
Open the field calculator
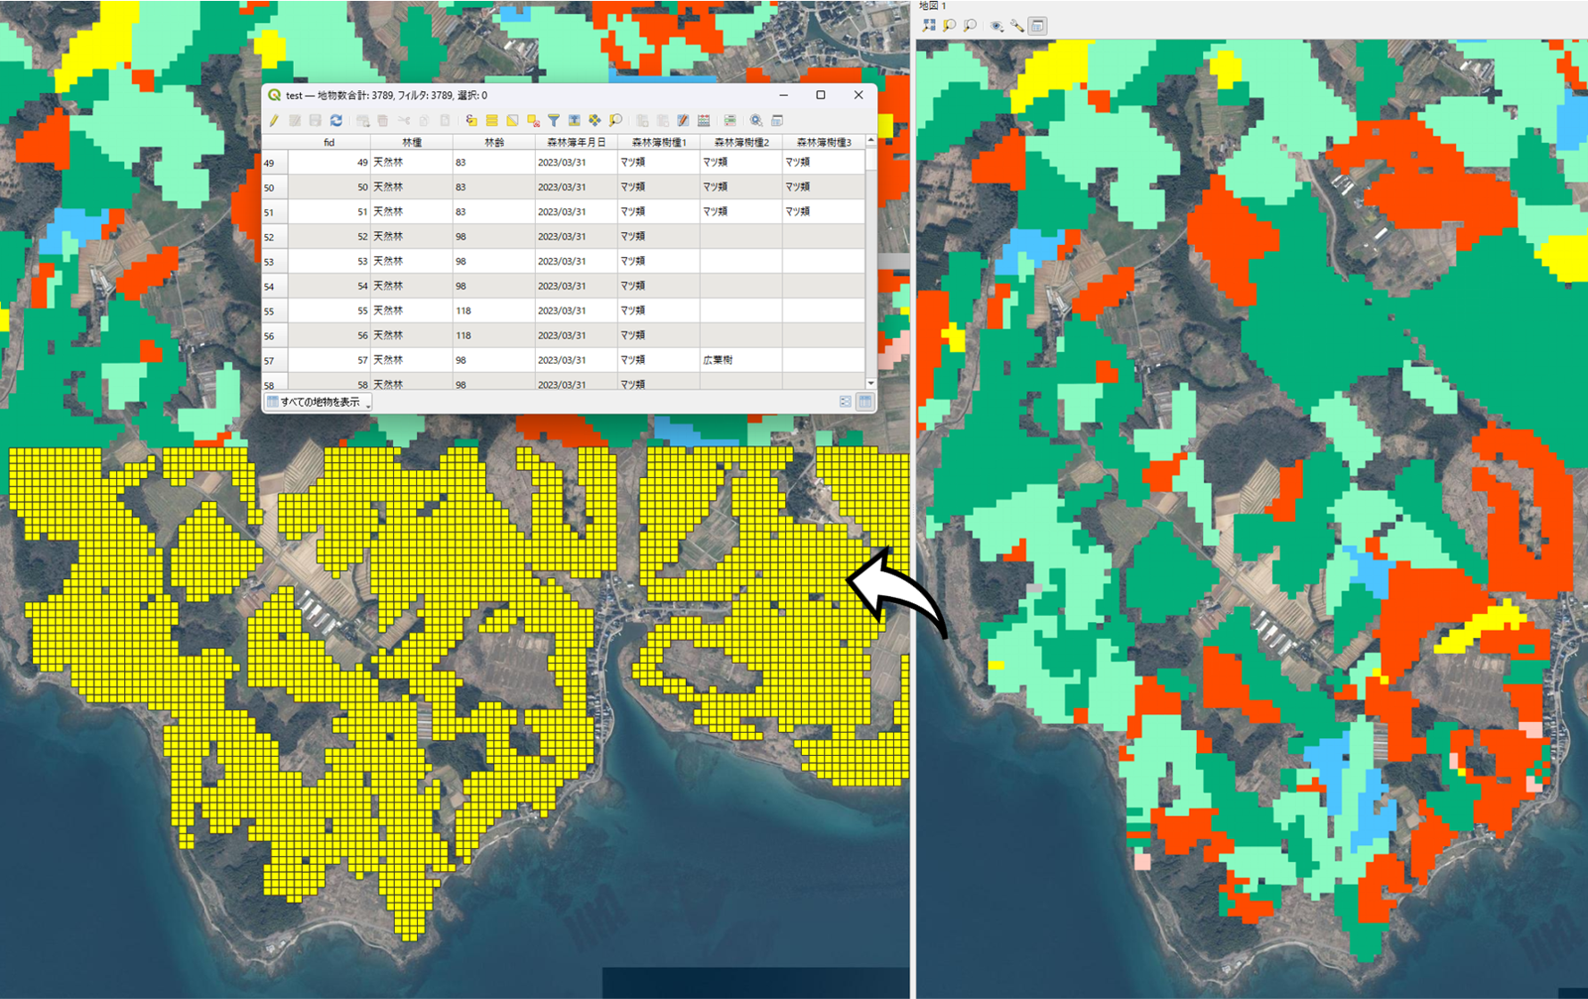coord(704,121)
